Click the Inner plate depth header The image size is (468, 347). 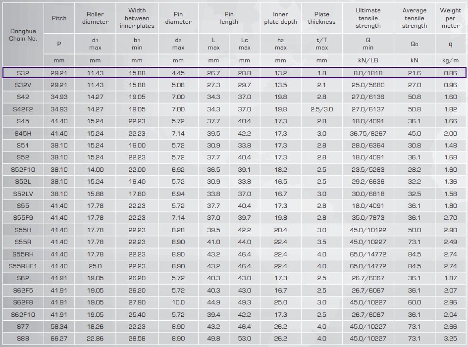tap(280, 18)
